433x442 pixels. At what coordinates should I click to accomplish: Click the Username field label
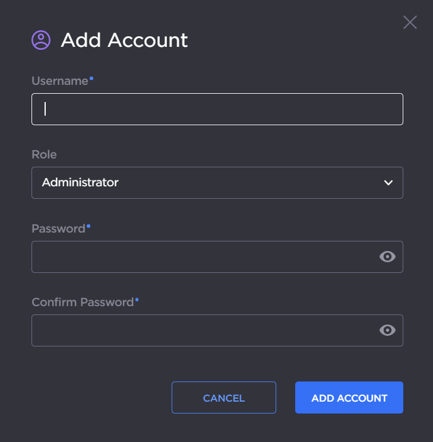[59, 81]
